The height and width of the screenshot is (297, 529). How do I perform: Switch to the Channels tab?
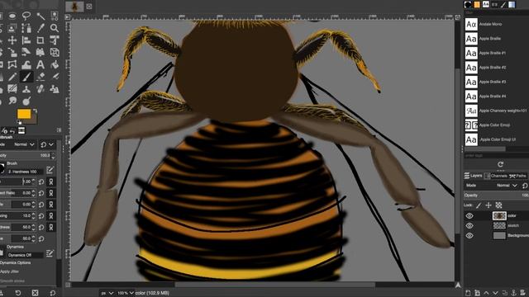[496, 176]
